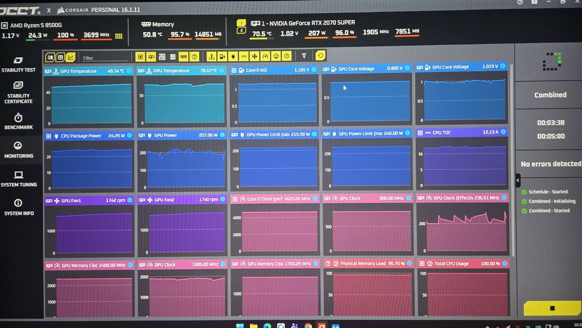
Task: Click the reset graphs refresh icon
Action: [x=320, y=56]
